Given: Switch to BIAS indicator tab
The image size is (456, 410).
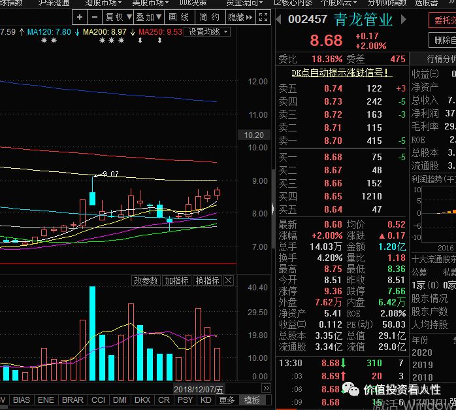Looking at the screenshot, I should pos(21,400).
